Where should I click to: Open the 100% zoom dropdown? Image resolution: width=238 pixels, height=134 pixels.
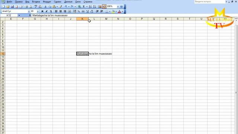click(x=118, y=7)
